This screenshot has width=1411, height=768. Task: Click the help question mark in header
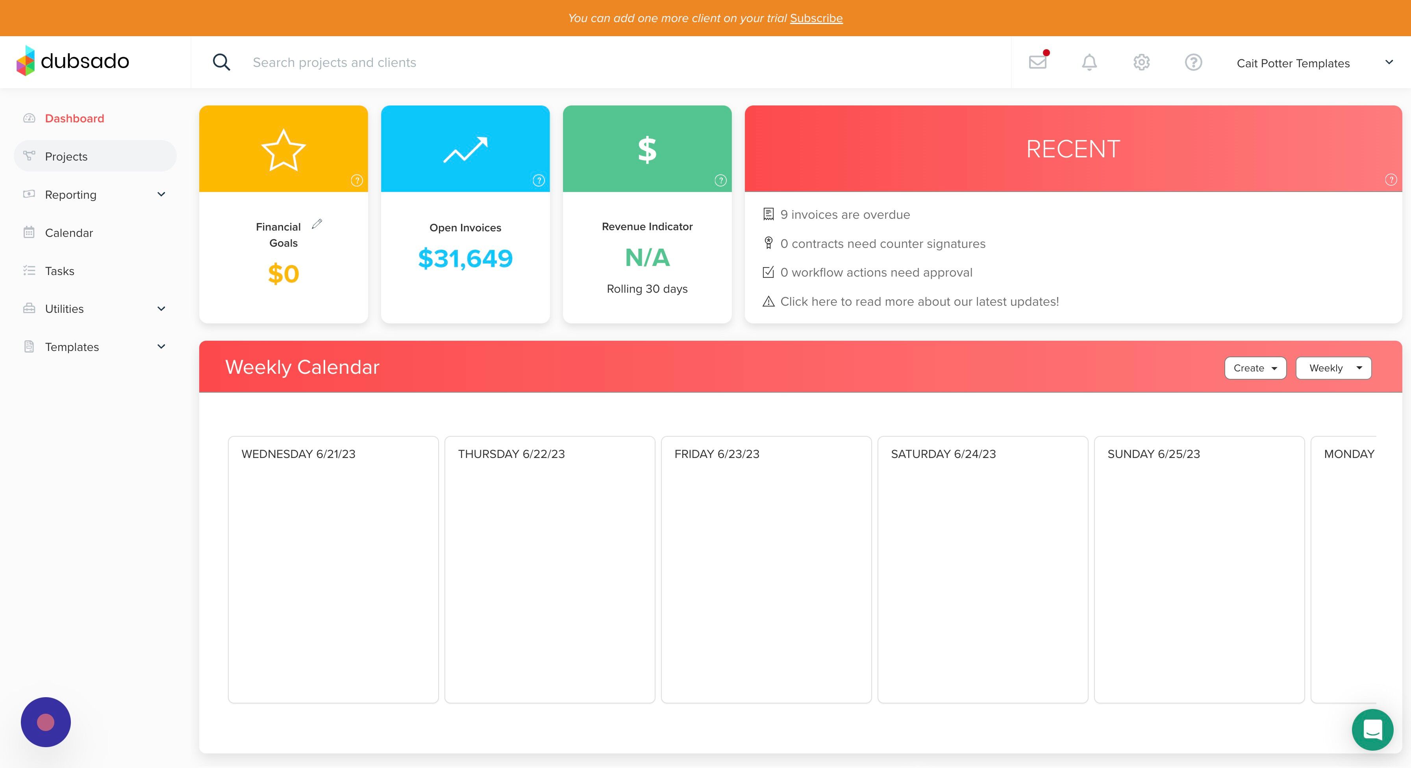1193,63
